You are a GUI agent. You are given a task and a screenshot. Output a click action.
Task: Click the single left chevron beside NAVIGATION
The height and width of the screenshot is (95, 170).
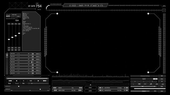[103, 90]
